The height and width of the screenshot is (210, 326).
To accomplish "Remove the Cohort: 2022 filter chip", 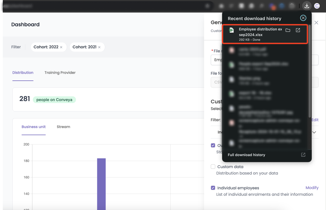I will pos(61,47).
